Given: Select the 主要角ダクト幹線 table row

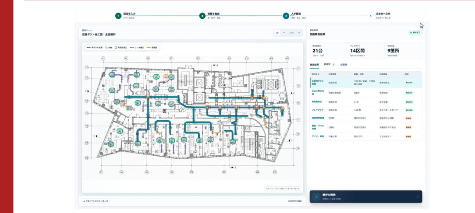Looking at the screenshot, I should coord(366,83).
